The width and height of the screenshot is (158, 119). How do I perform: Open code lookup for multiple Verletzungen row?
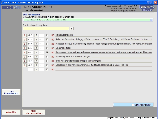(x=36, y=61)
